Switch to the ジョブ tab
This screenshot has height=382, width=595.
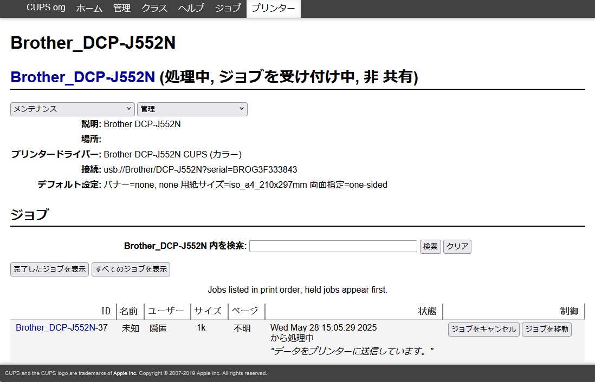click(228, 8)
